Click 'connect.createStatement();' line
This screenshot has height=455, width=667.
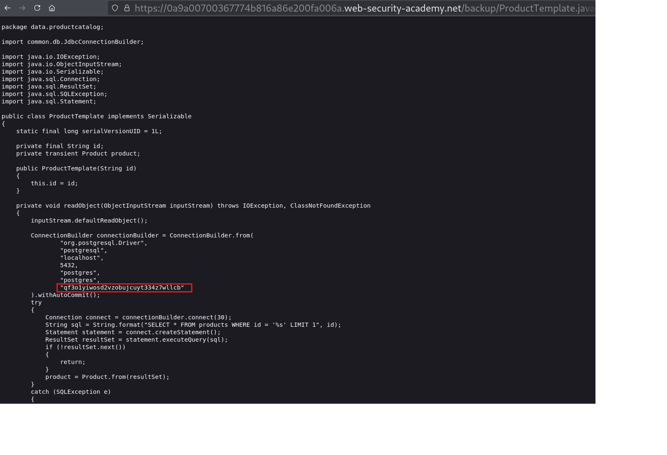[x=133, y=332]
